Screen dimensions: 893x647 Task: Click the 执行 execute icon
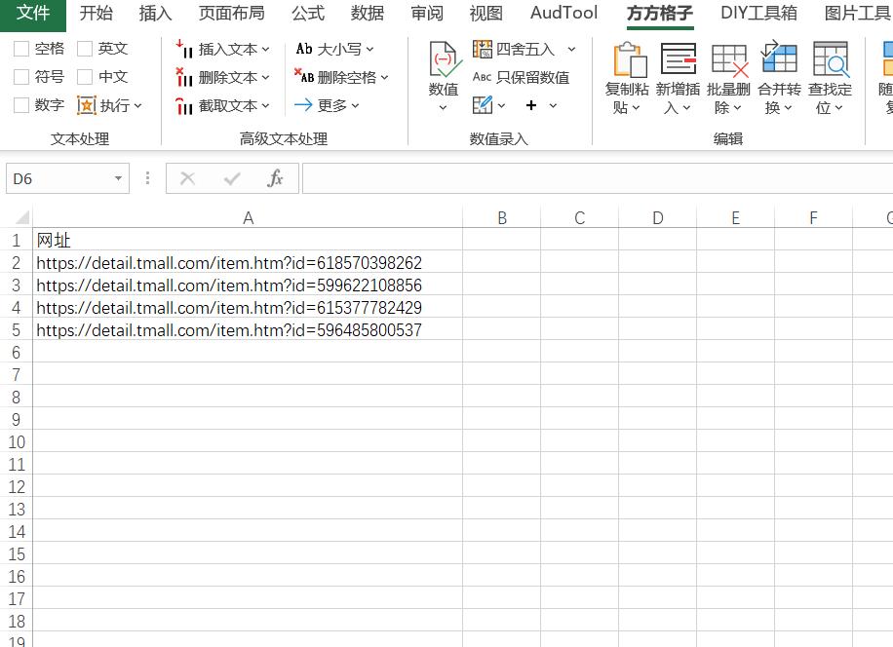tap(87, 105)
